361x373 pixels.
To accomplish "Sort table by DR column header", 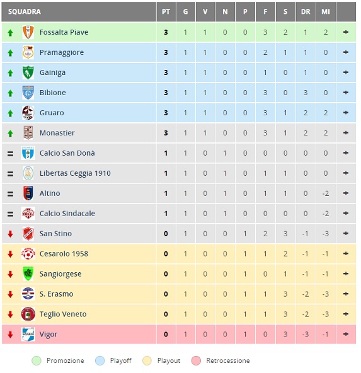I will (x=306, y=11).
